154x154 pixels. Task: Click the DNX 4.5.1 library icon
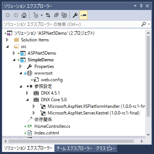[36, 93]
